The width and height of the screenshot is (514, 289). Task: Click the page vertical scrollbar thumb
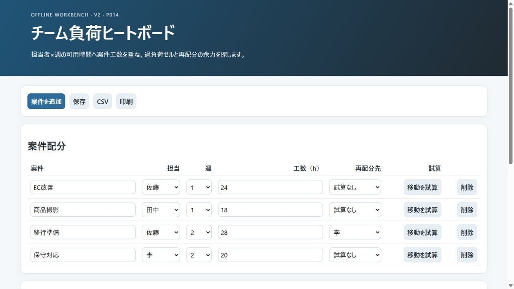pyautogui.click(x=510, y=85)
